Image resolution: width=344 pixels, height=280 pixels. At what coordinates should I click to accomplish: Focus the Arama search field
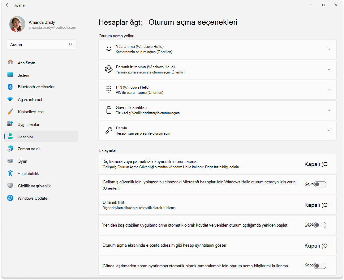point(41,44)
